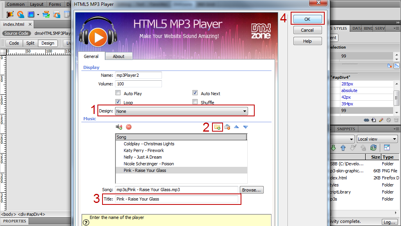The height and width of the screenshot is (226, 401).
Task: Switch to the About tab
Action: click(x=119, y=56)
